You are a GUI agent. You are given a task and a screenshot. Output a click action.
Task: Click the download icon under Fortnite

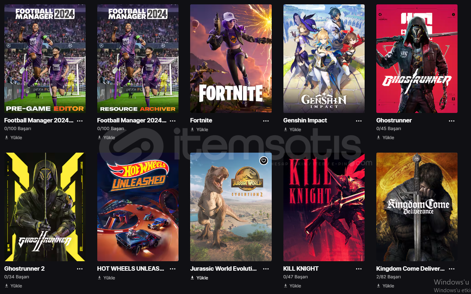[192, 129]
